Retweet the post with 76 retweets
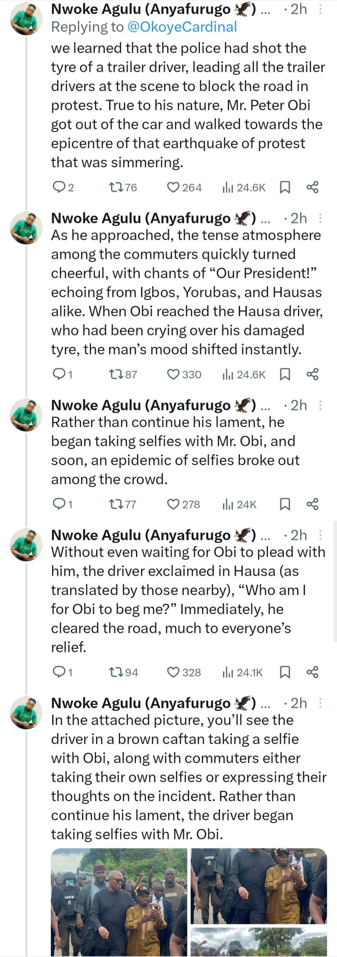Screen dimensions: 337x957 115,188
